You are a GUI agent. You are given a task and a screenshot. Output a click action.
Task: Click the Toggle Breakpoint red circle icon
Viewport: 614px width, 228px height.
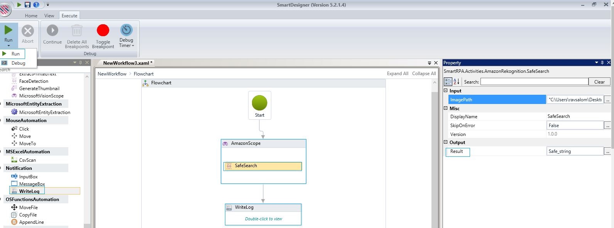point(103,30)
